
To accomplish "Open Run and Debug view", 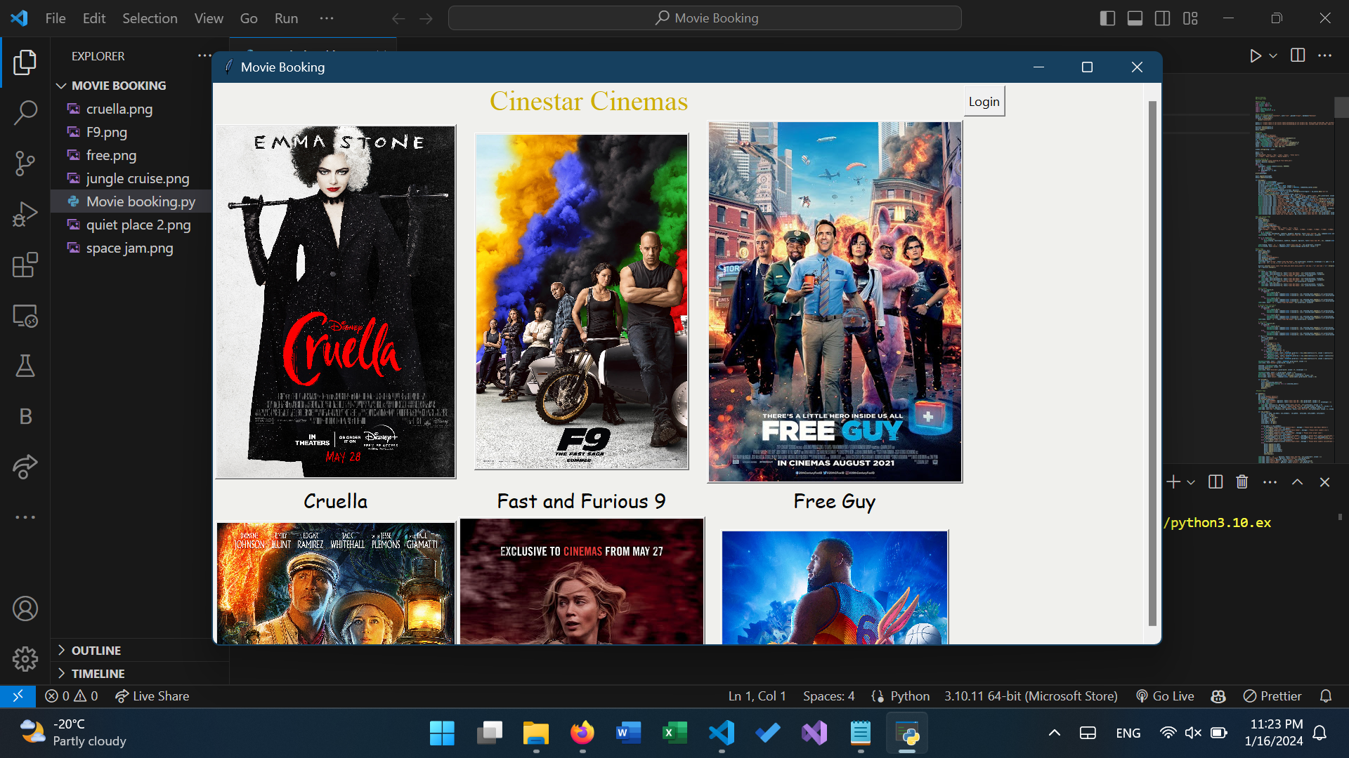I will point(25,214).
